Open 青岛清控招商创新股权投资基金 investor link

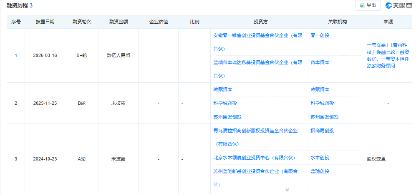(255, 131)
